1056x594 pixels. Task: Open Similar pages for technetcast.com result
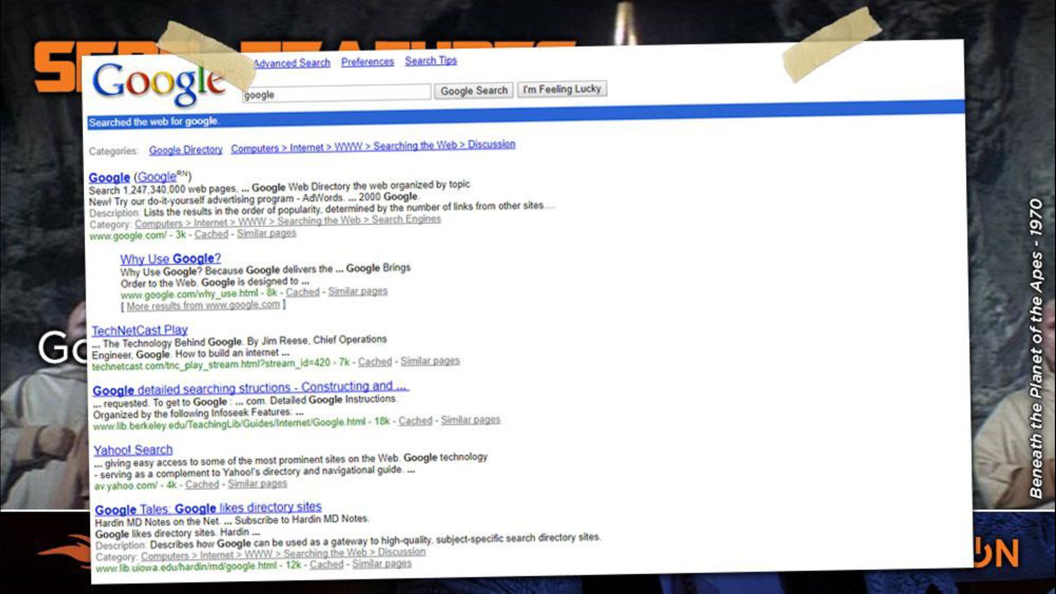click(x=430, y=361)
